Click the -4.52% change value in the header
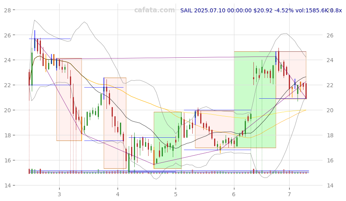Viewport: 346px width, 201px height. pos(284,10)
